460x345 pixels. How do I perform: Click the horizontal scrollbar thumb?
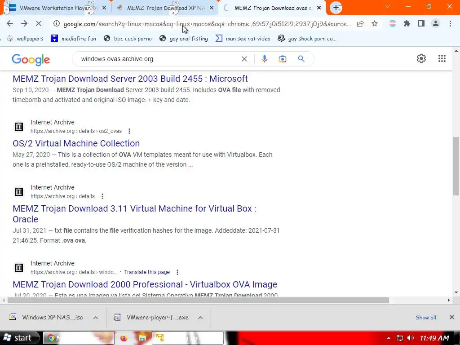pos(198,300)
